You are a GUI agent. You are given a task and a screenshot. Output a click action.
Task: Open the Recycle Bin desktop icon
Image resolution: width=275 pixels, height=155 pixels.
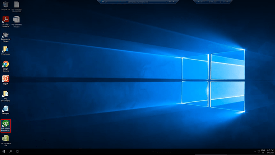[x=6, y=6]
